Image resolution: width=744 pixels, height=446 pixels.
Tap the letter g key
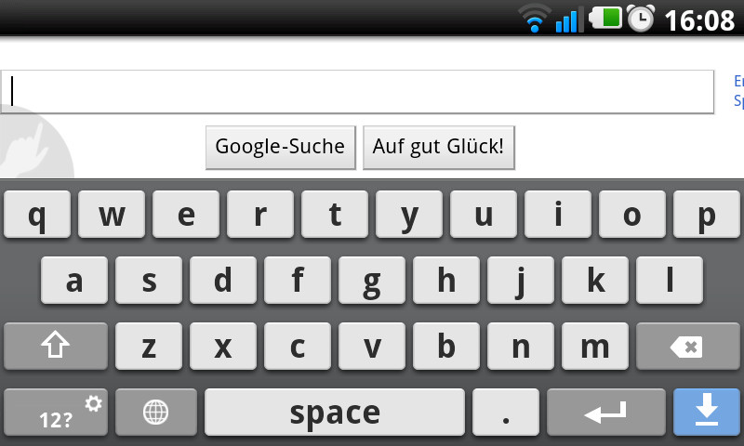[x=372, y=280]
